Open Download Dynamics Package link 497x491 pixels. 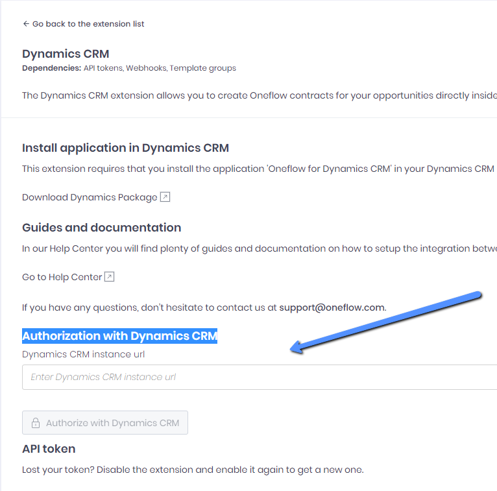(x=90, y=197)
